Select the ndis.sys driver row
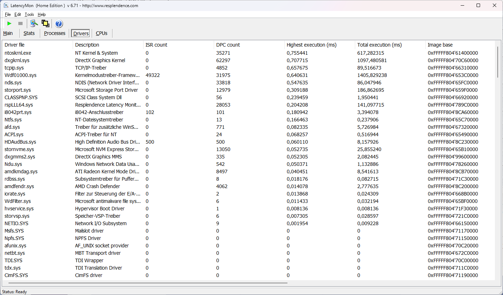Screen dimensions: 503x295 249,83
